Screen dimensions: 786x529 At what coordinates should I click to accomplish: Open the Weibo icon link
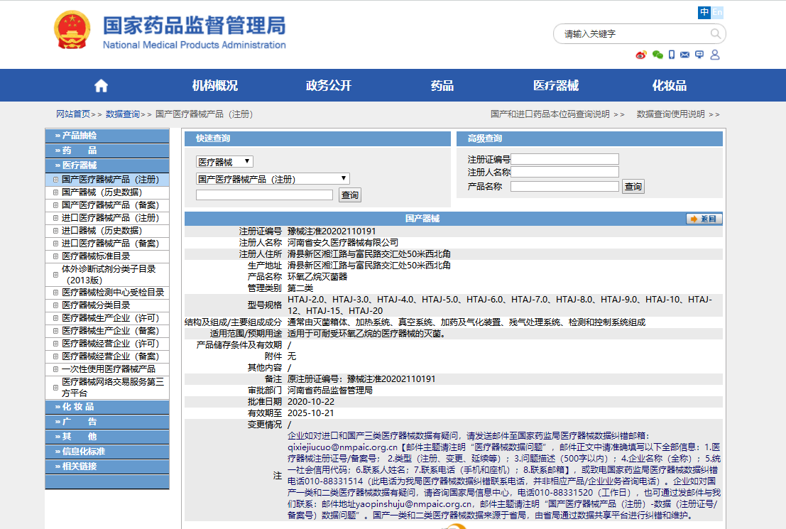641,55
